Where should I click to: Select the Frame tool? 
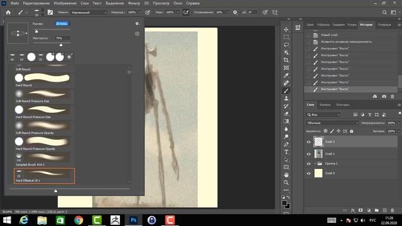286,68
